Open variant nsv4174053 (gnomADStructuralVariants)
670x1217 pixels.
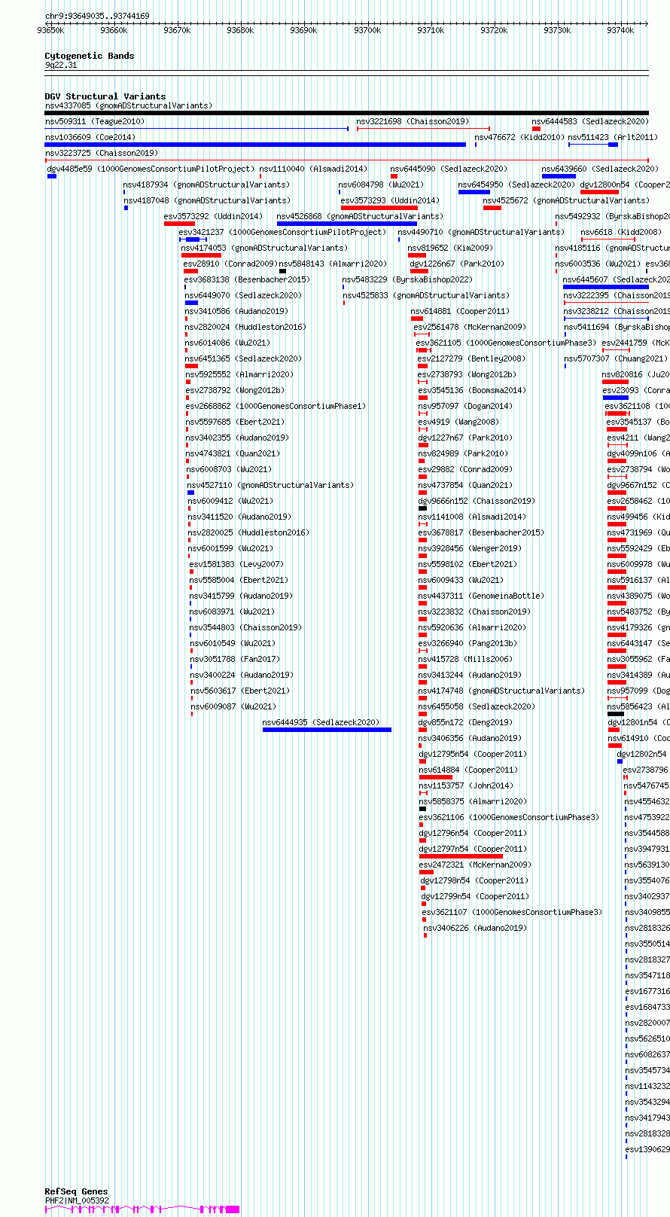tap(264, 248)
